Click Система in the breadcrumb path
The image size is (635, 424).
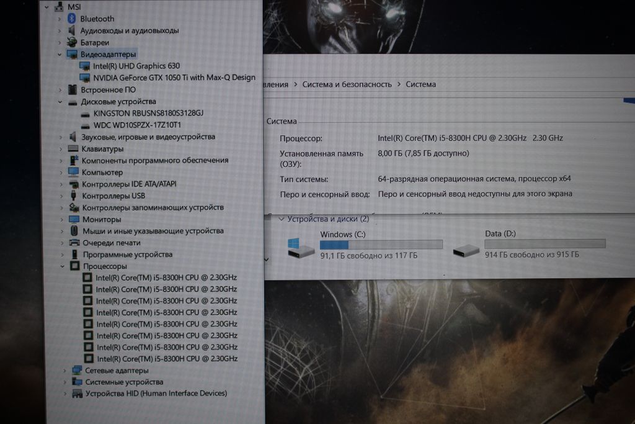[421, 84]
